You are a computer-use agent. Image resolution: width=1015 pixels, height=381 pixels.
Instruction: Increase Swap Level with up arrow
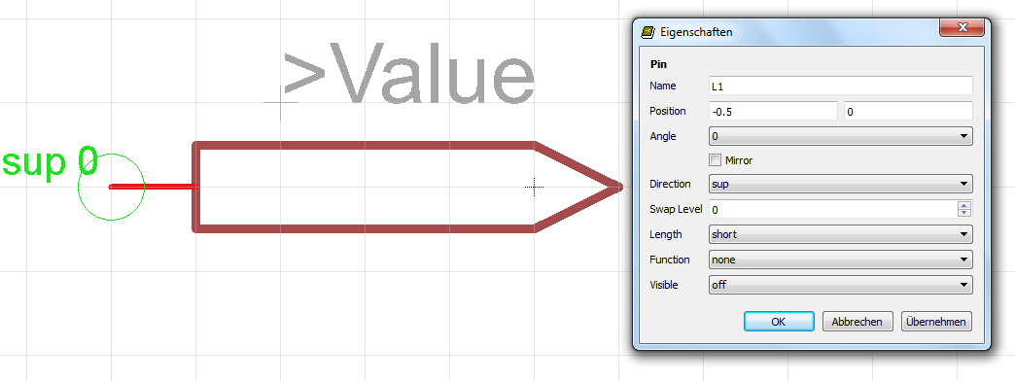(x=964, y=206)
